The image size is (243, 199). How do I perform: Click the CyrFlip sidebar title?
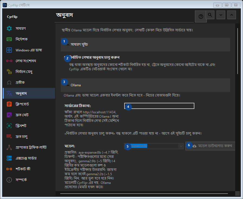tap(12, 17)
